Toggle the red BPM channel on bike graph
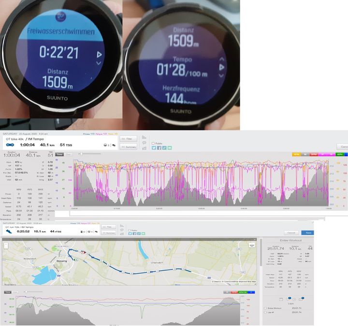This screenshot has width=348, height=326. (x=314, y=154)
